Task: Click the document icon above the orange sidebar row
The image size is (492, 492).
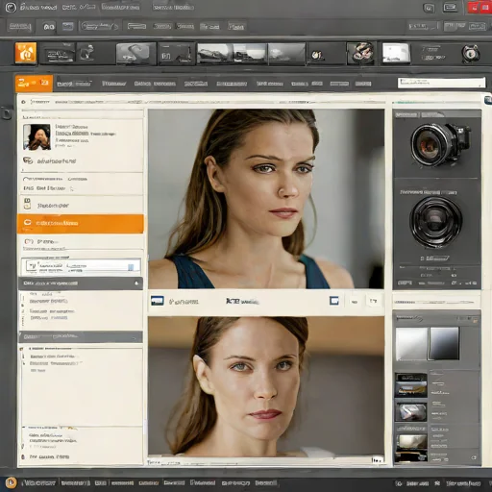Action: pos(28,204)
